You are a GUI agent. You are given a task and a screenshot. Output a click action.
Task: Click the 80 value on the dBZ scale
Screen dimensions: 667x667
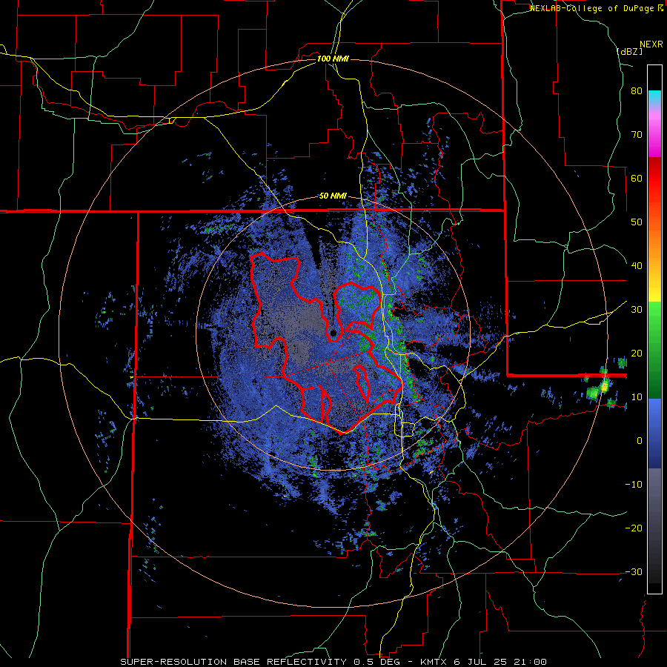(x=637, y=91)
